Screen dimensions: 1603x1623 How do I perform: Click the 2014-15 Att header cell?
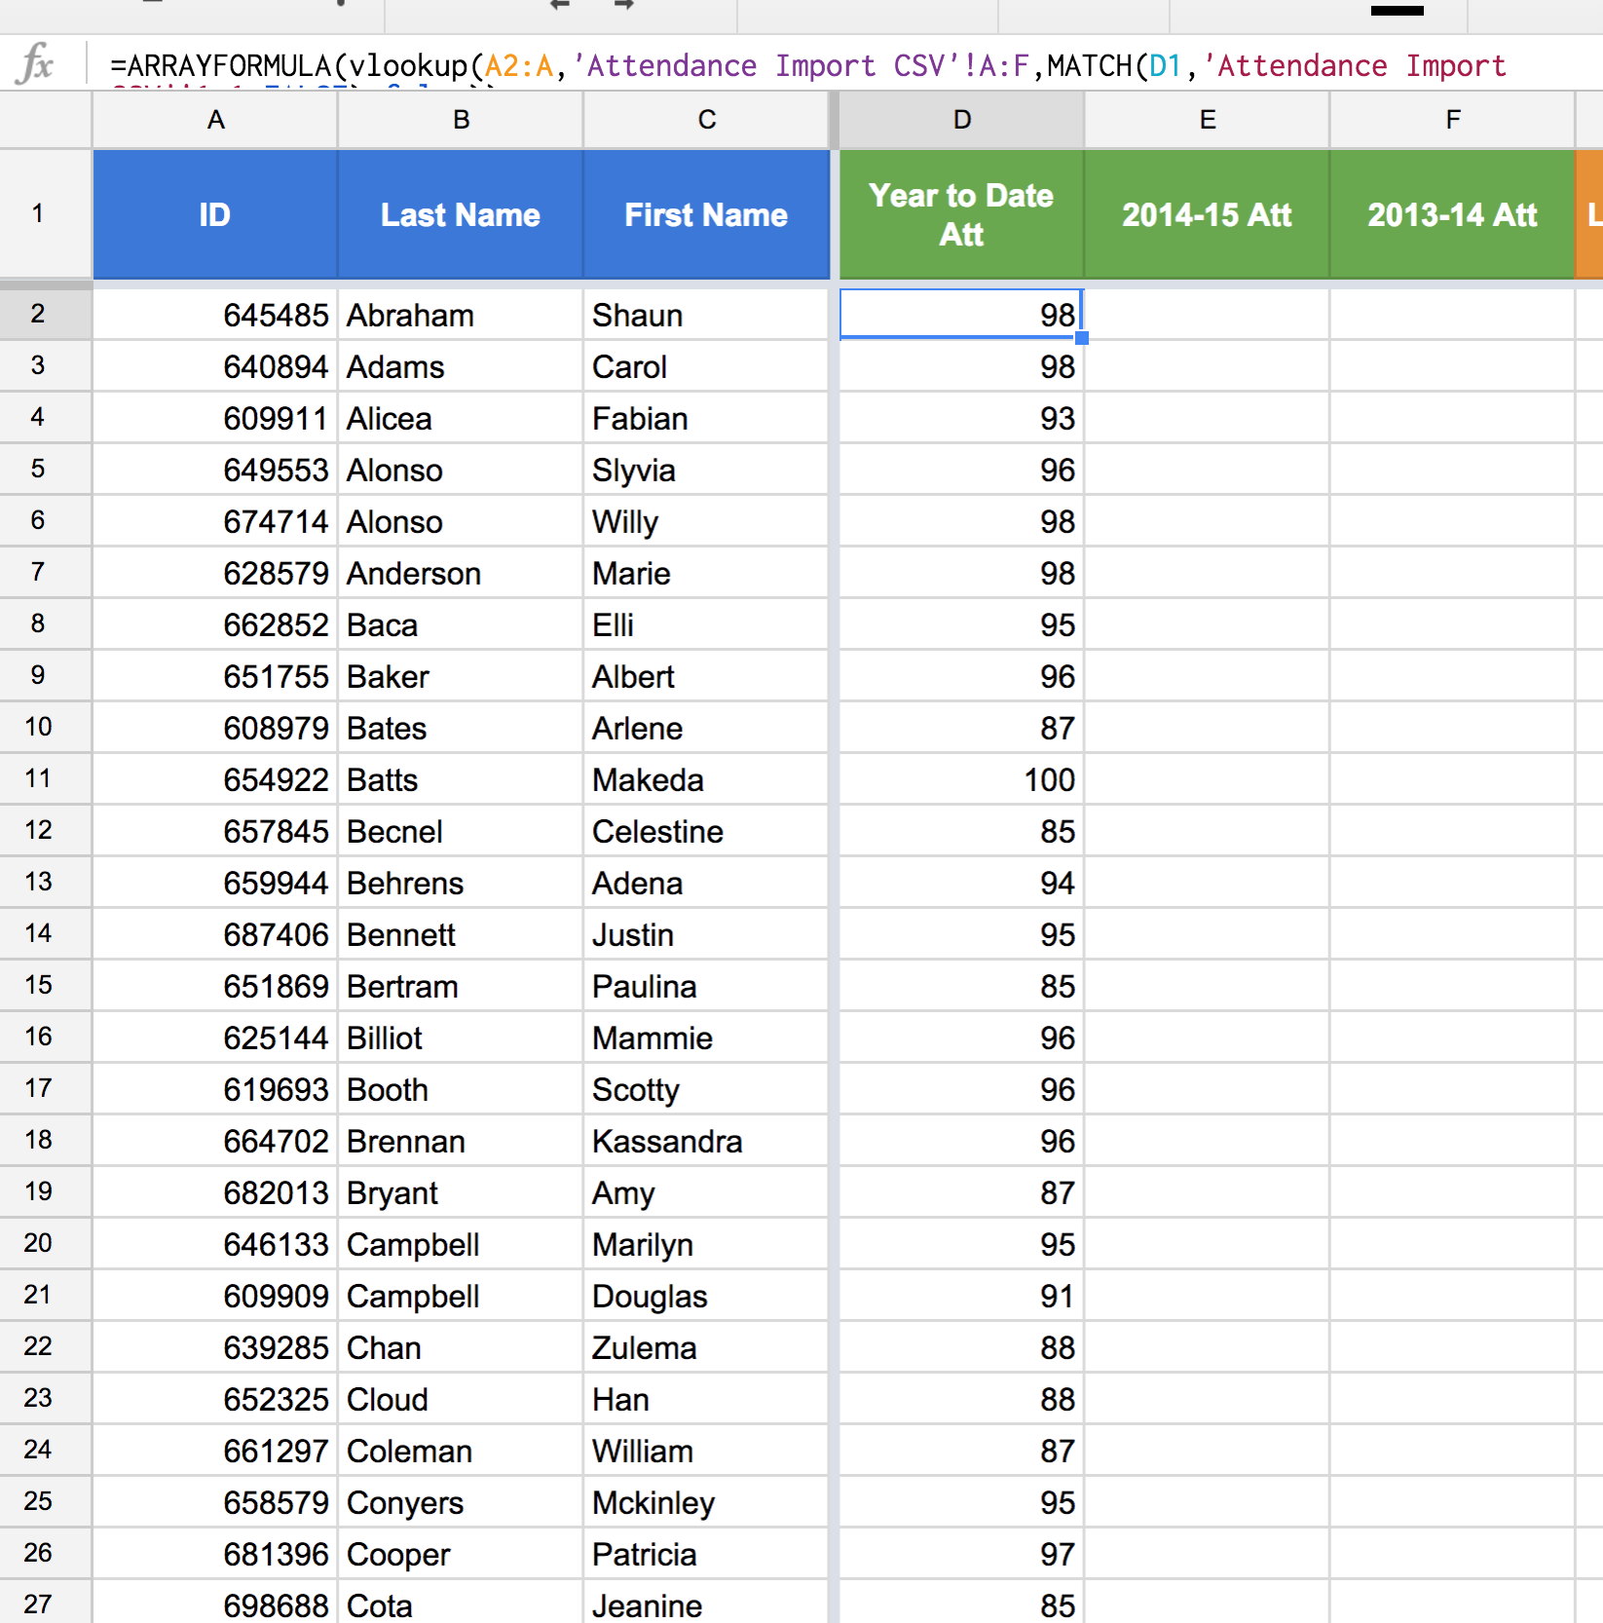coord(1207,214)
